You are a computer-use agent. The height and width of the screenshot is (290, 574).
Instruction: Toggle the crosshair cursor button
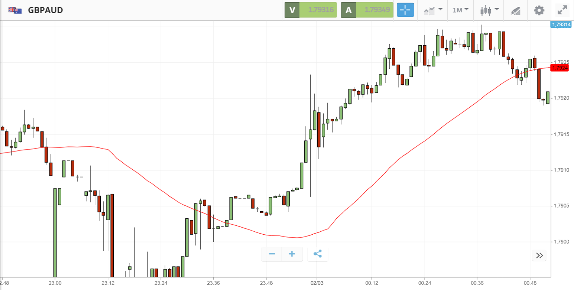405,10
